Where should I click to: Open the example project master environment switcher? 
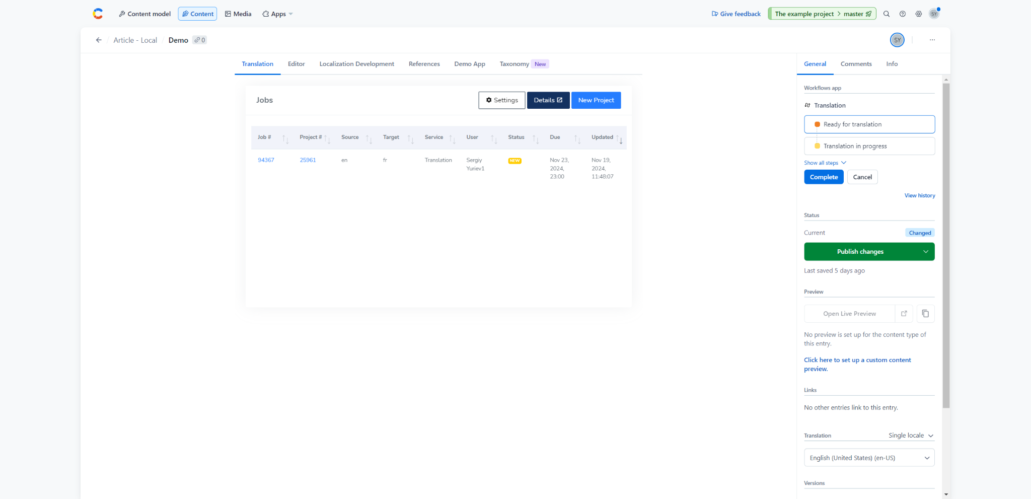click(x=822, y=14)
